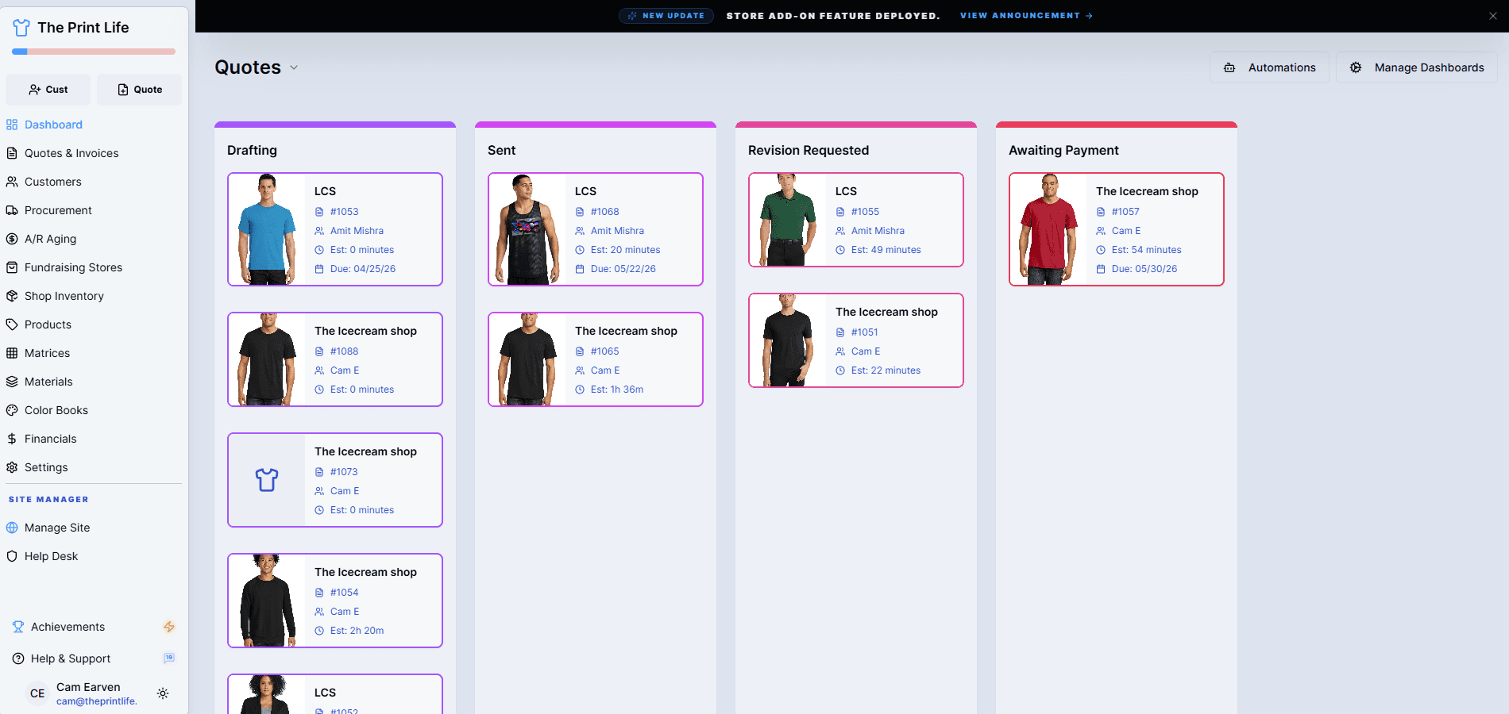Open the green polo thumbnail on #1055
Image resolution: width=1509 pixels, height=714 pixels.
coord(788,220)
